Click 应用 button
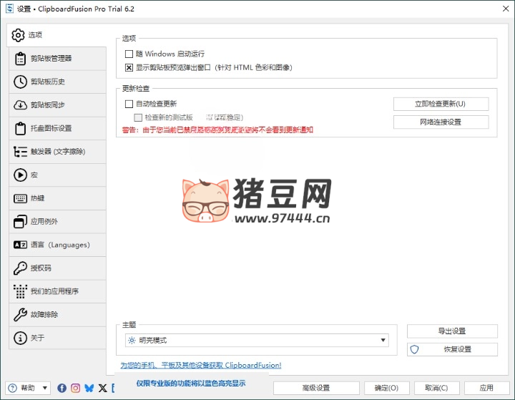This screenshot has width=515, height=400. [x=486, y=388]
